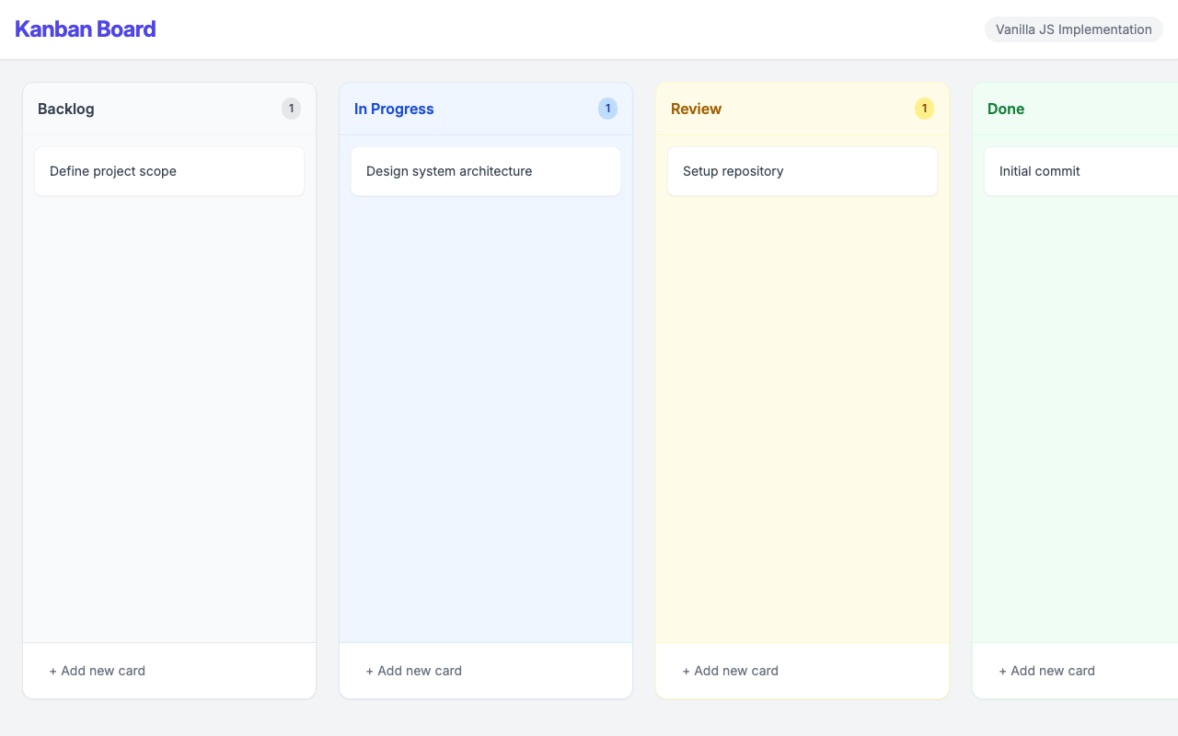Click the 'Kanban Board' title
The height and width of the screenshot is (736, 1178).
point(85,29)
